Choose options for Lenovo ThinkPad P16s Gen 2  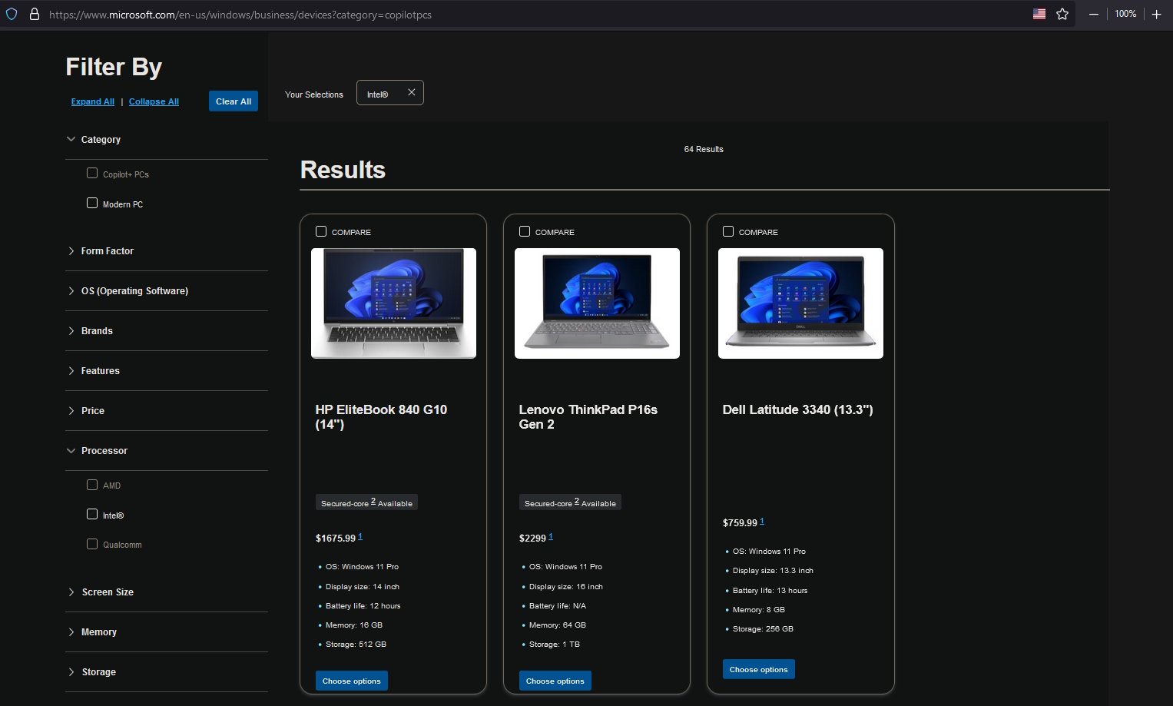555,681
